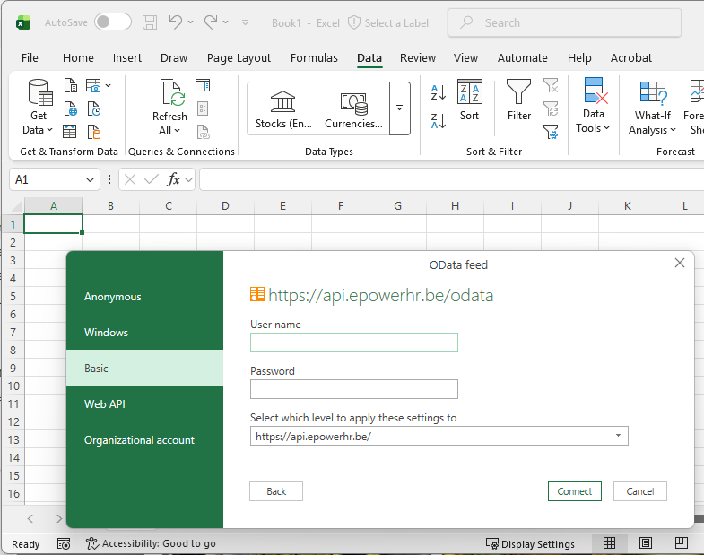Select Windows authentication

(x=144, y=333)
